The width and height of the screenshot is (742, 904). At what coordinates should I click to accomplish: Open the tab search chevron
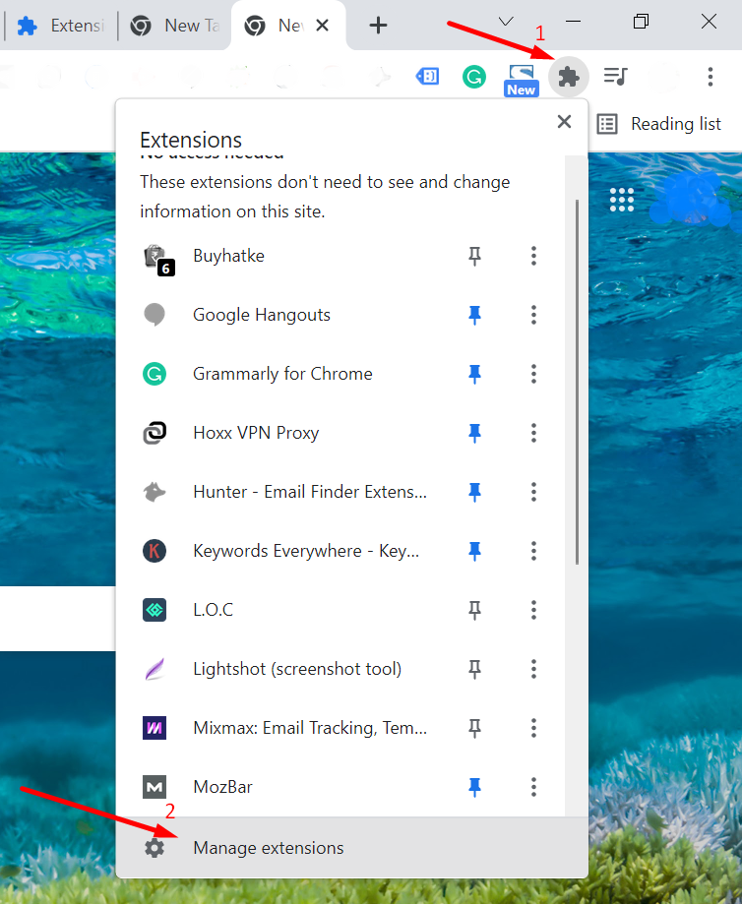click(x=506, y=22)
